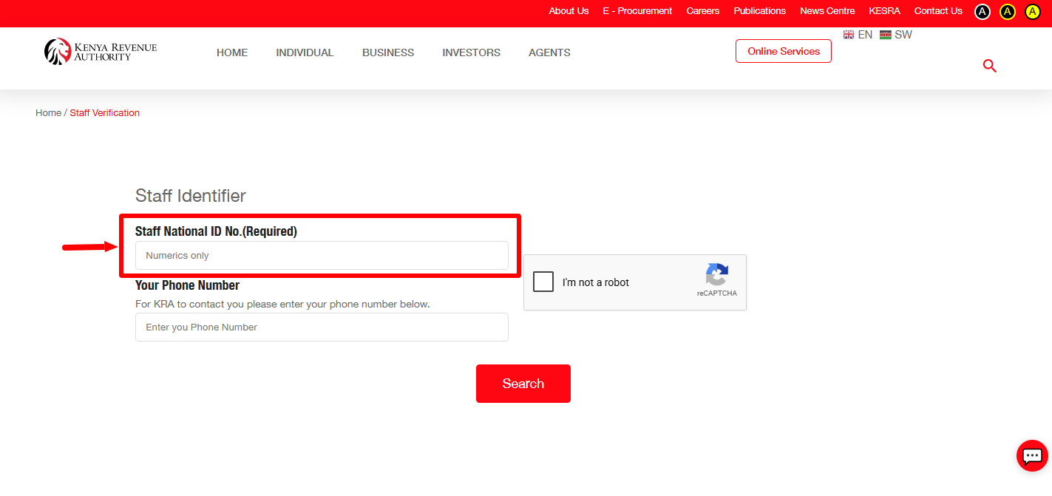
Task: Open the BUSINESS menu
Action: [388, 52]
